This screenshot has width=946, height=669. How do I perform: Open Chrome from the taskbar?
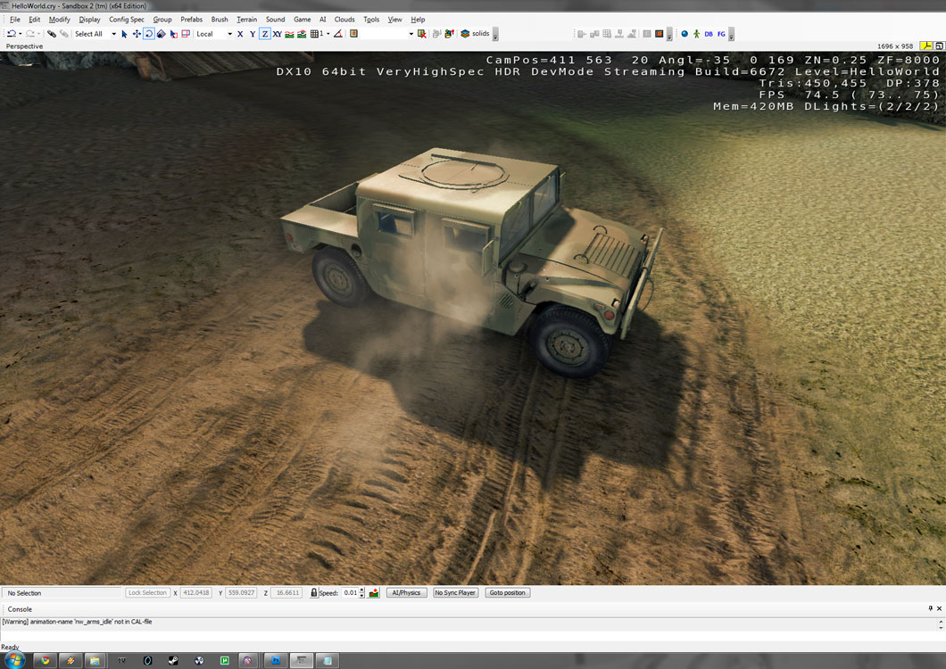45,661
